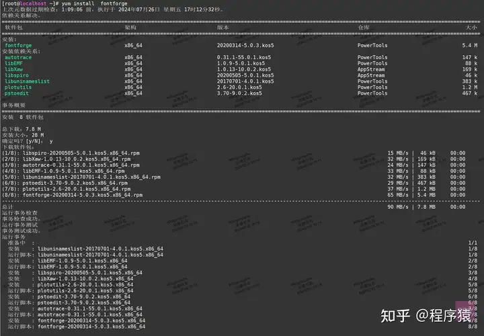Click the 版本 column header
Image resolution: width=484 pixels, height=336 pixels.
tap(223, 27)
